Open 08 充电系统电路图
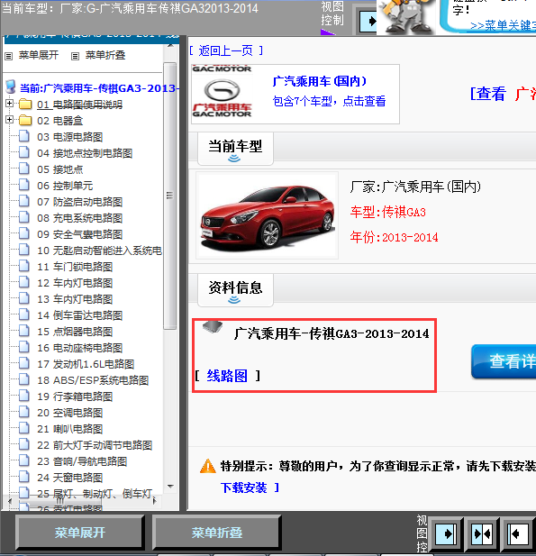536x556 pixels. pyautogui.click(x=80, y=218)
